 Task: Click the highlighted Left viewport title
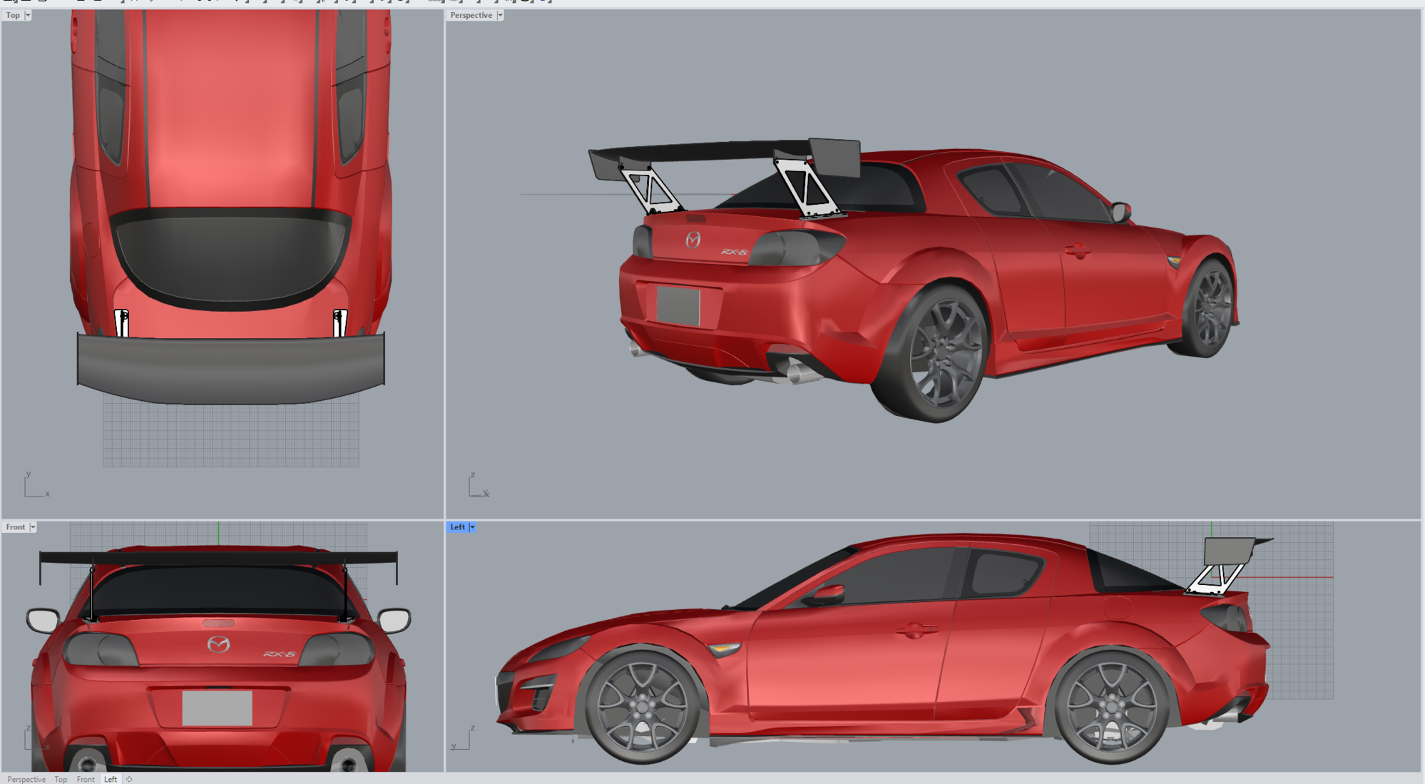click(457, 527)
